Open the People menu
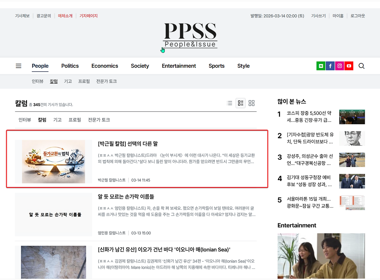 pos(40,66)
